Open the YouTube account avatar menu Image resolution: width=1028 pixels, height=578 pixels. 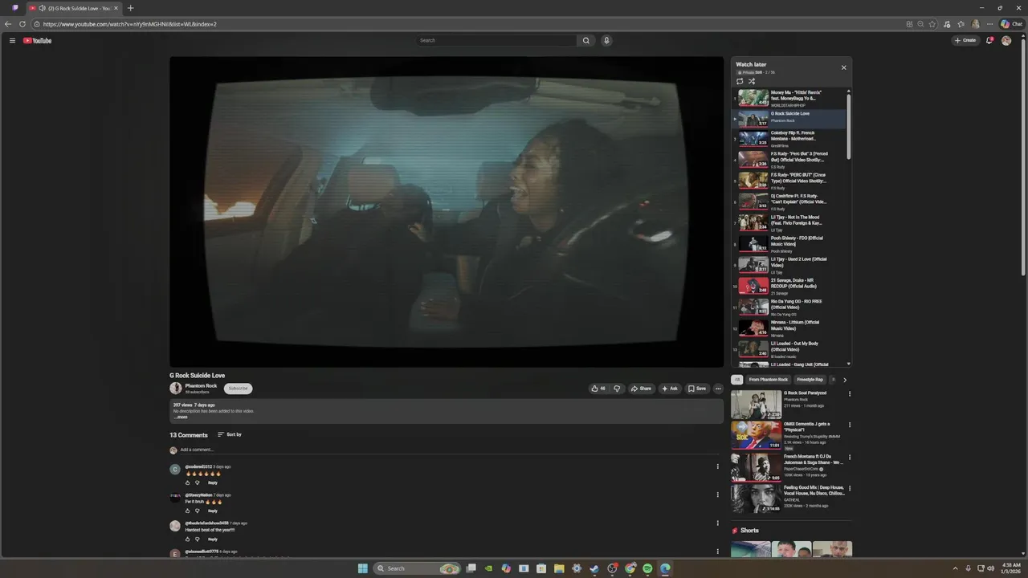pyautogui.click(x=1006, y=40)
